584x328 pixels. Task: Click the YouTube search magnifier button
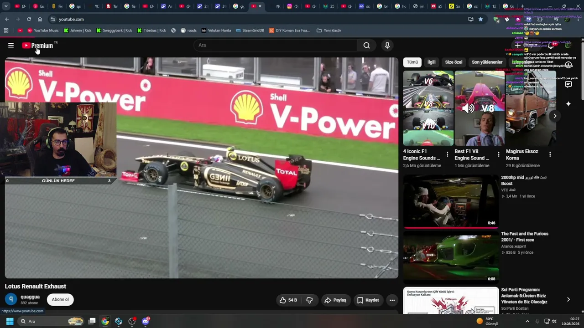366,46
